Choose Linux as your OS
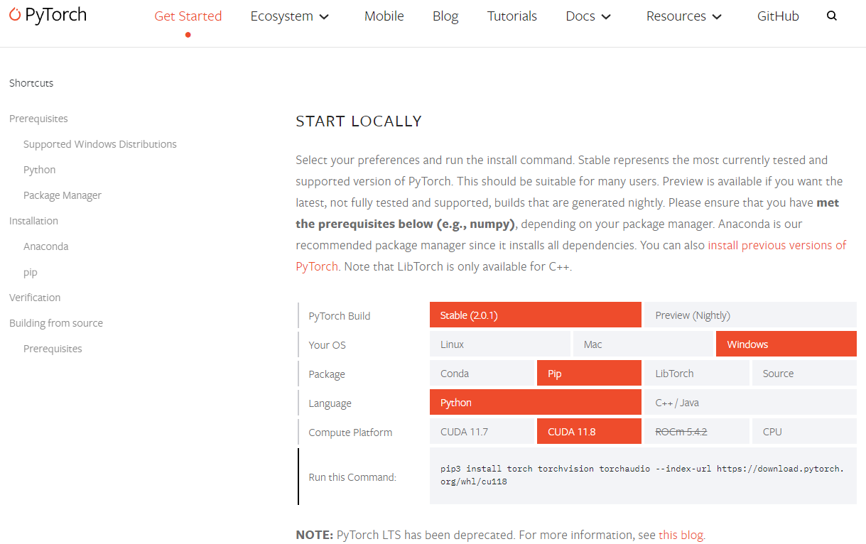The image size is (866, 544). 499,344
